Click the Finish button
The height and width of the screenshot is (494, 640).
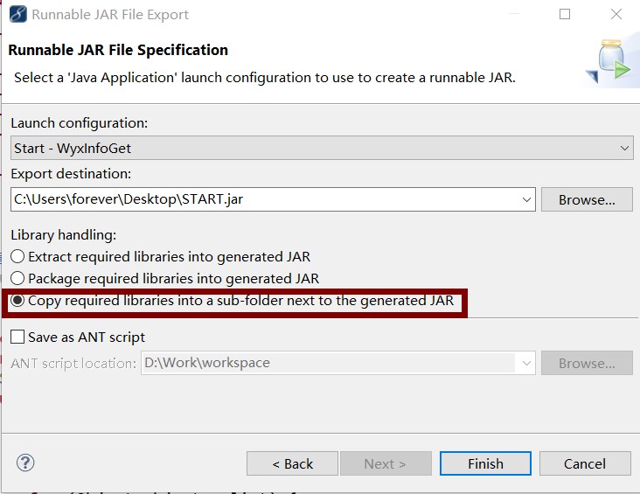[485, 463]
